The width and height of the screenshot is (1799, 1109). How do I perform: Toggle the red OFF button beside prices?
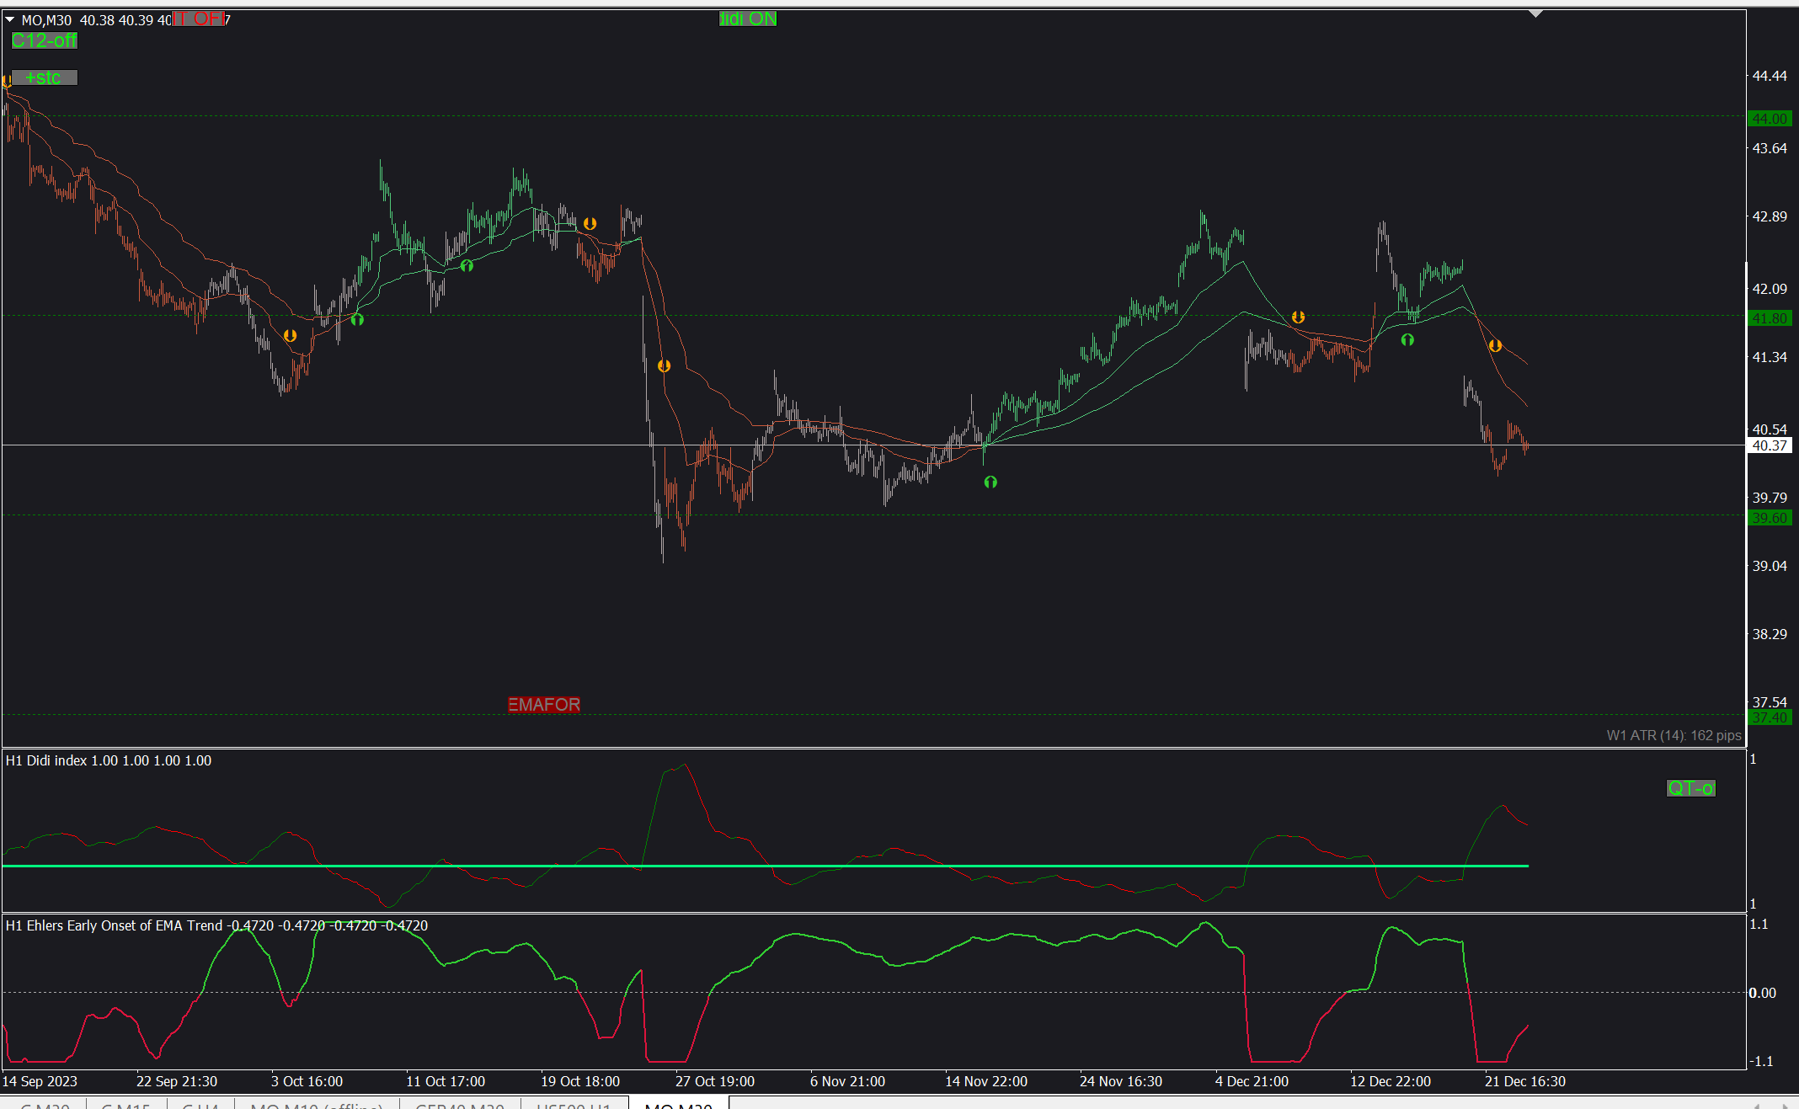pyautogui.click(x=199, y=19)
